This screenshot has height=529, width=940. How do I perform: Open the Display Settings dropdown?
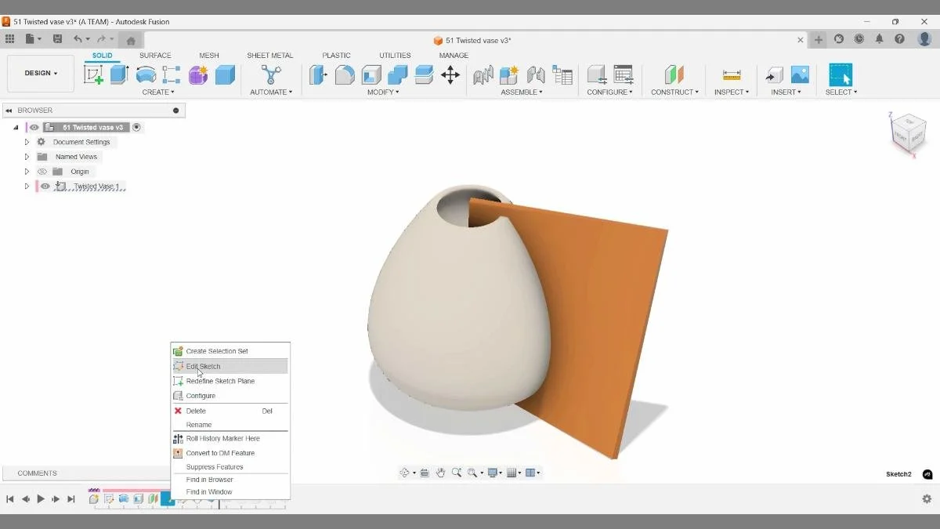(x=493, y=473)
